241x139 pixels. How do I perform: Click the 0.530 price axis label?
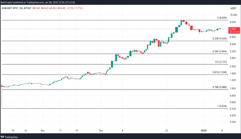pos(233,109)
